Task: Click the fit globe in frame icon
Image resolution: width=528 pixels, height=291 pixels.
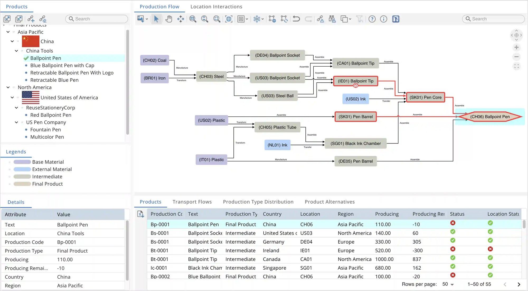Action: [229, 19]
